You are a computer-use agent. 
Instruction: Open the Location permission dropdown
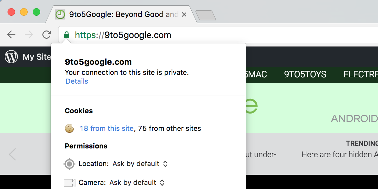point(140,164)
